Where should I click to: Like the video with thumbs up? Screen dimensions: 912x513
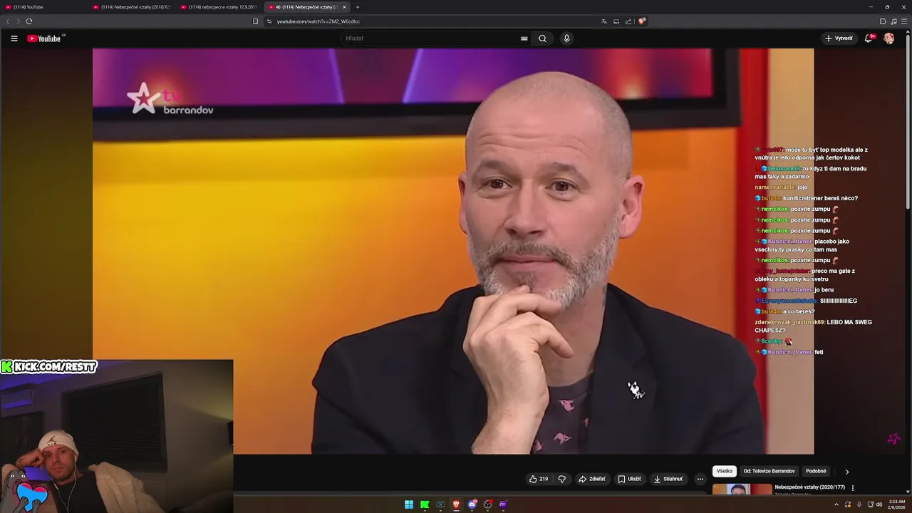[x=539, y=479]
